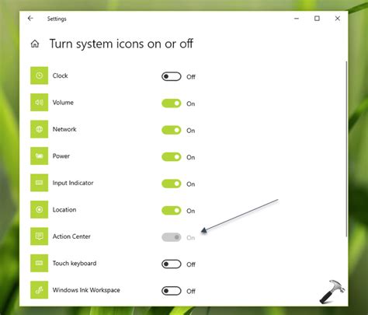Click the Network globe icon tile
The height and width of the screenshot is (315, 368).
pos(39,129)
